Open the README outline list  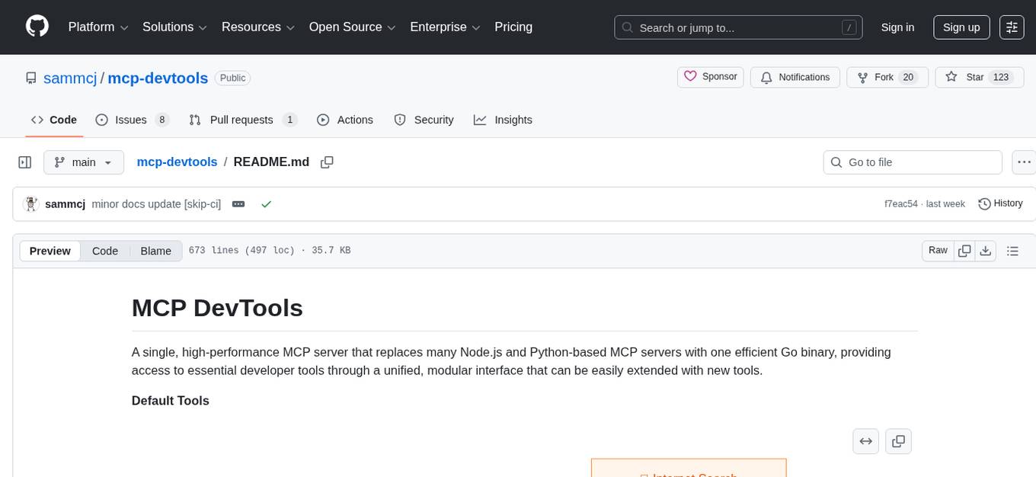coord(1013,250)
